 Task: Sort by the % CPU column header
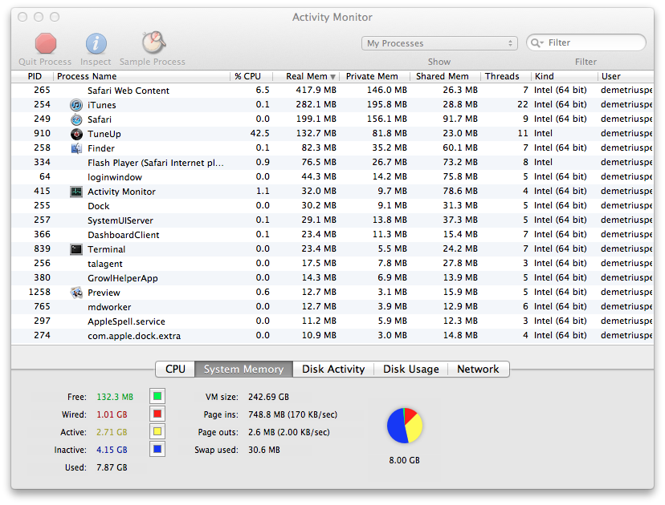251,76
